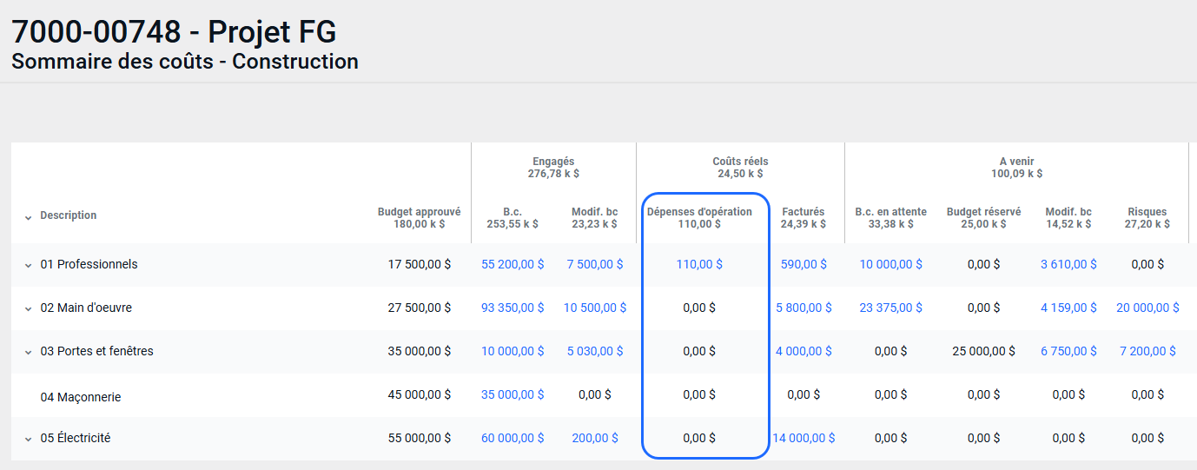The image size is (1197, 470).
Task: Click the Sommaire des coûts - Construction subtitle
Action: [185, 62]
